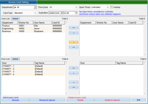Sort left user list by Worker No. header
The width and height of the screenshot is (148, 104).
[25, 23]
